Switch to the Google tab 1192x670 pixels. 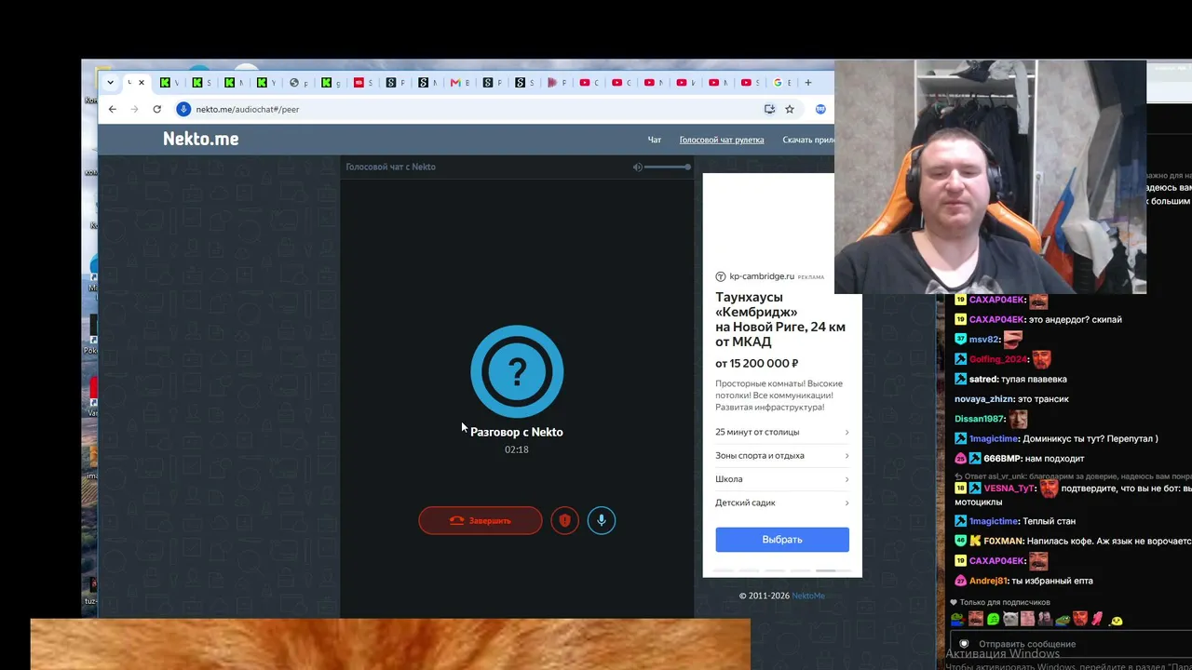coord(782,83)
